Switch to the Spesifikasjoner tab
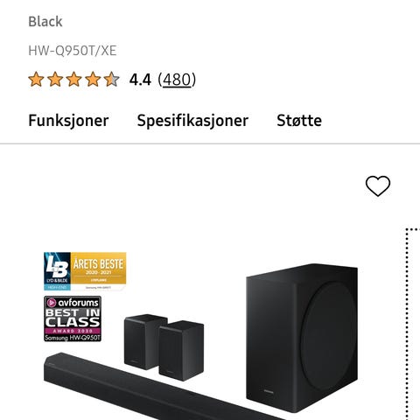 click(192, 120)
